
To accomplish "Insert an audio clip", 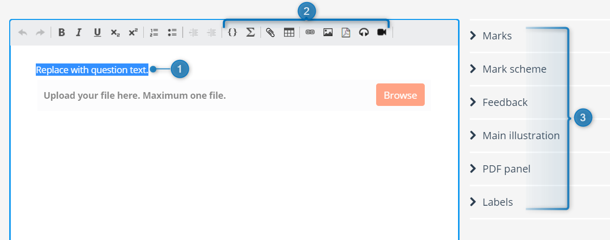I will click(x=364, y=33).
